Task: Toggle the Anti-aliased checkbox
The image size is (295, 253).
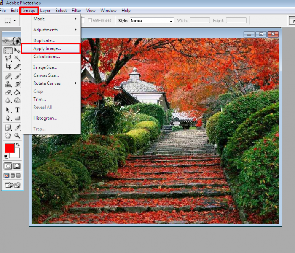Action: pyautogui.click(x=89, y=20)
